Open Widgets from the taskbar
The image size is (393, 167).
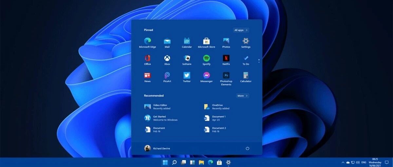click(x=193, y=162)
